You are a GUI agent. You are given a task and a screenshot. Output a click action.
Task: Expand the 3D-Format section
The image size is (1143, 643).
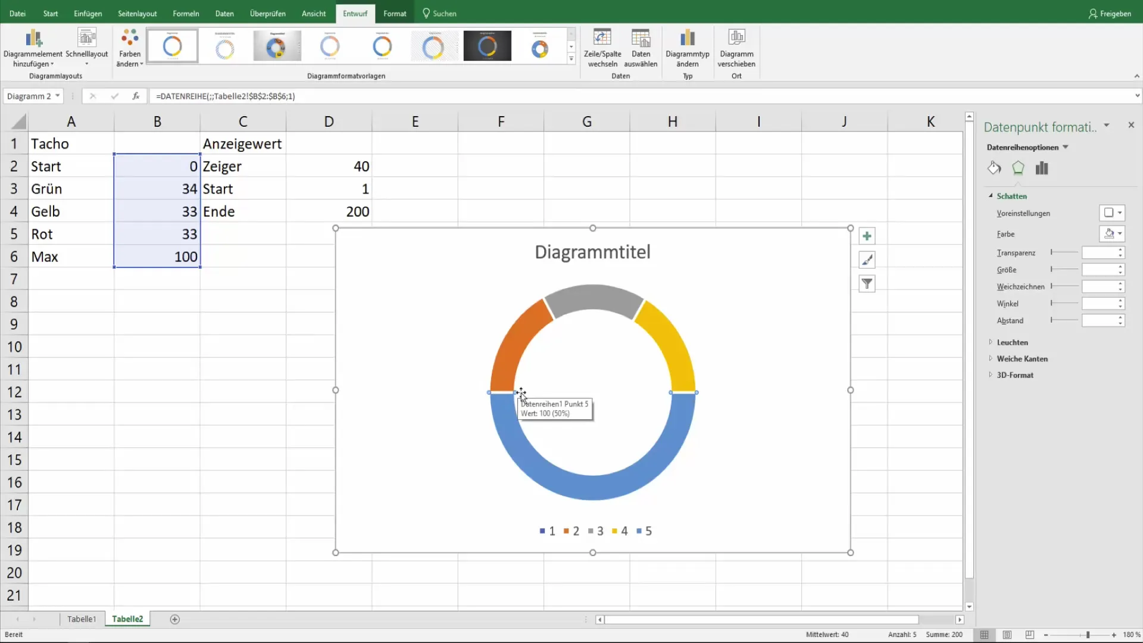click(x=991, y=375)
